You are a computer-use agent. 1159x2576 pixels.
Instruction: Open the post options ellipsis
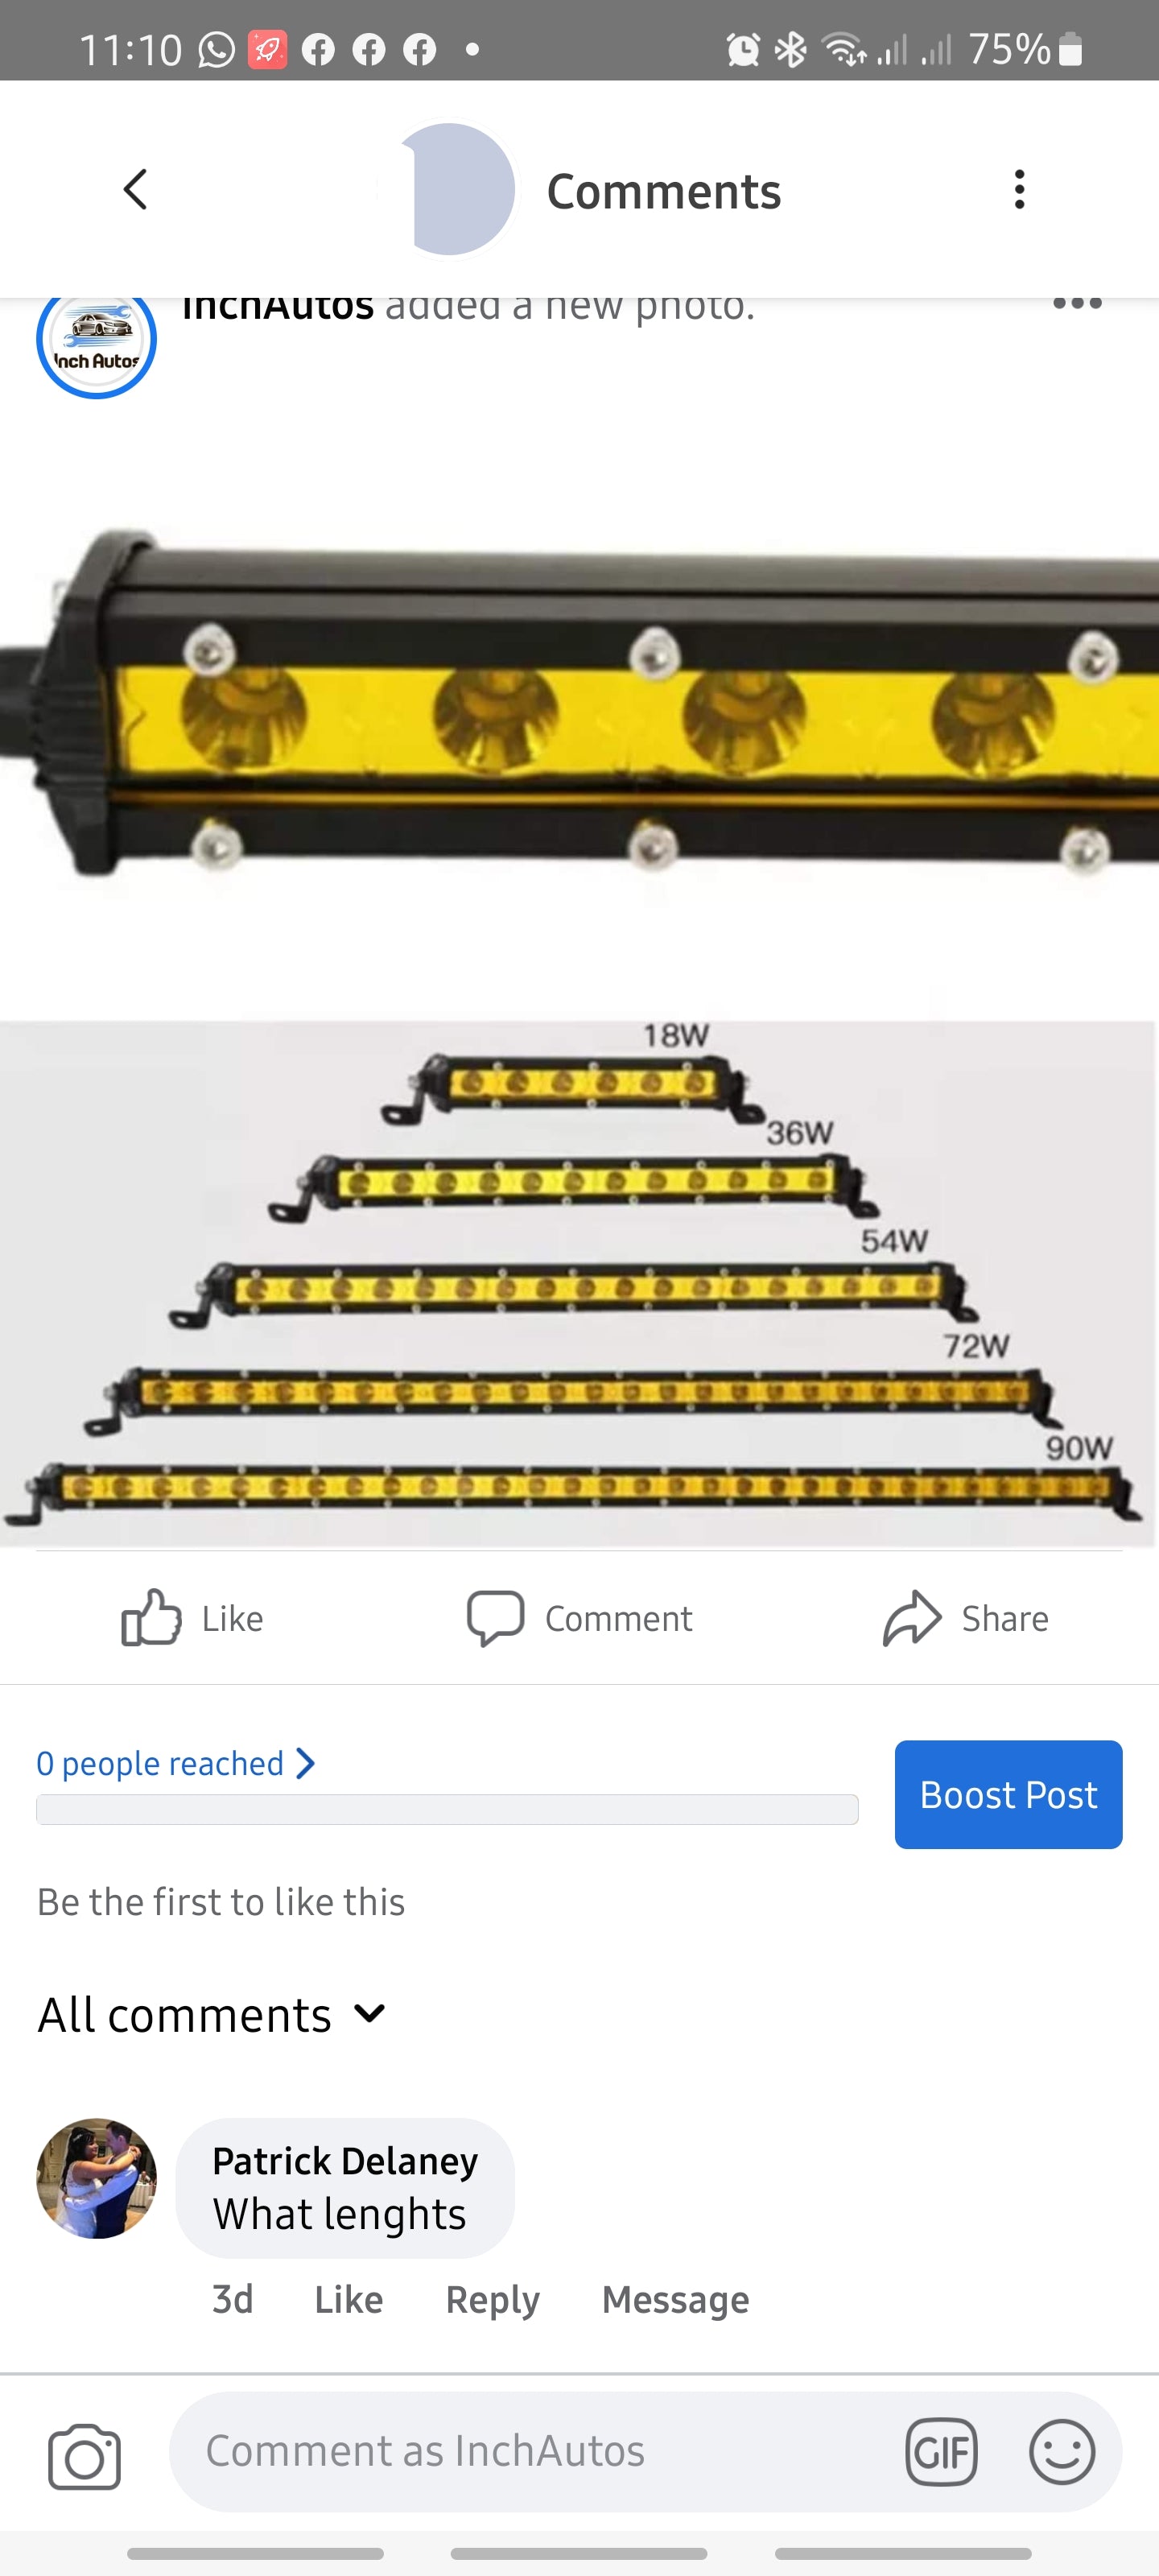pyautogui.click(x=1077, y=303)
